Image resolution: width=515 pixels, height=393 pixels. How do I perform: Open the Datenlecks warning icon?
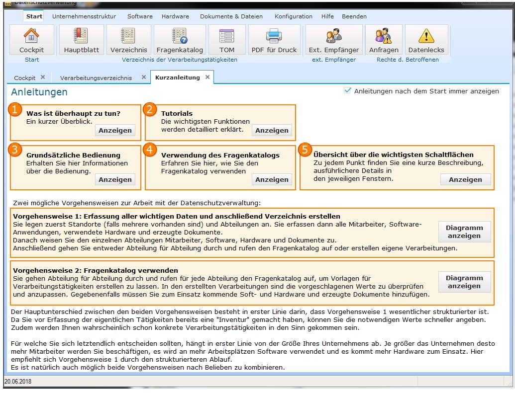coord(426,40)
